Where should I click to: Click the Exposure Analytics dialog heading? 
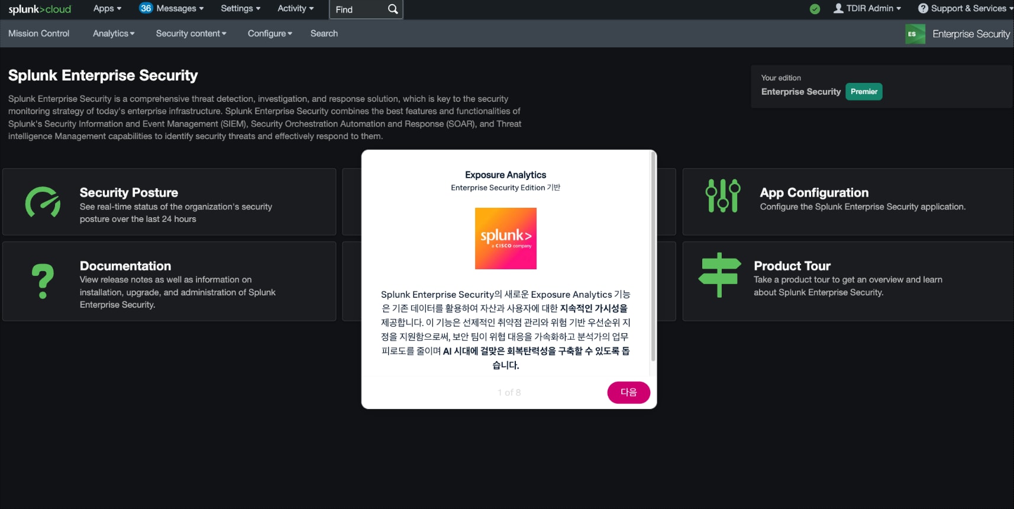[x=506, y=175]
